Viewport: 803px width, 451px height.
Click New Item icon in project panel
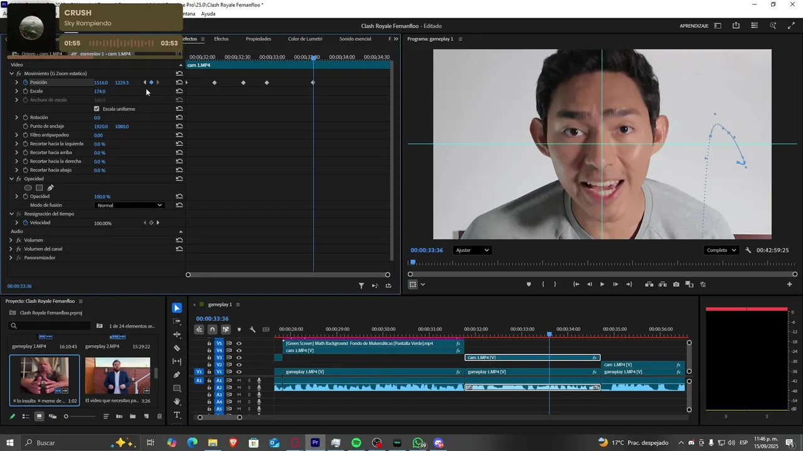pyautogui.click(x=146, y=417)
